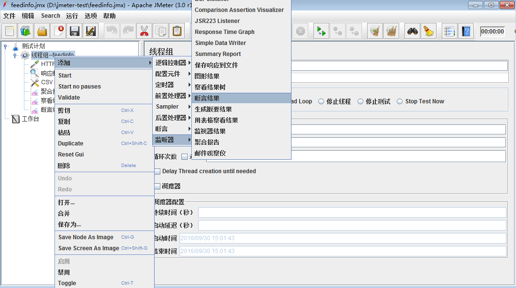
Task: Select the 测试计划 tree item
Action: (33, 46)
